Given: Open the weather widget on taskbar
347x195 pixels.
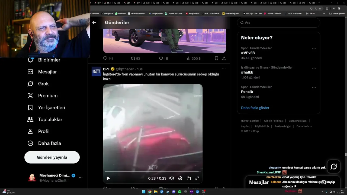Looking at the screenshot, I should [9, 191].
